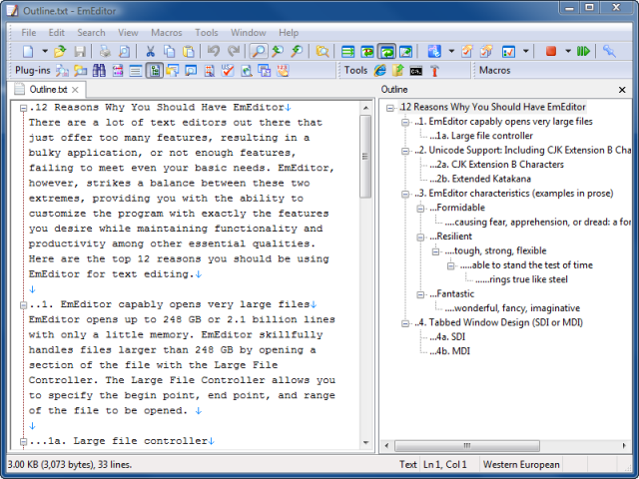Viewport: 639px width, 479px height.
Task: Click the Paste clipboard icon
Action: tap(189, 51)
